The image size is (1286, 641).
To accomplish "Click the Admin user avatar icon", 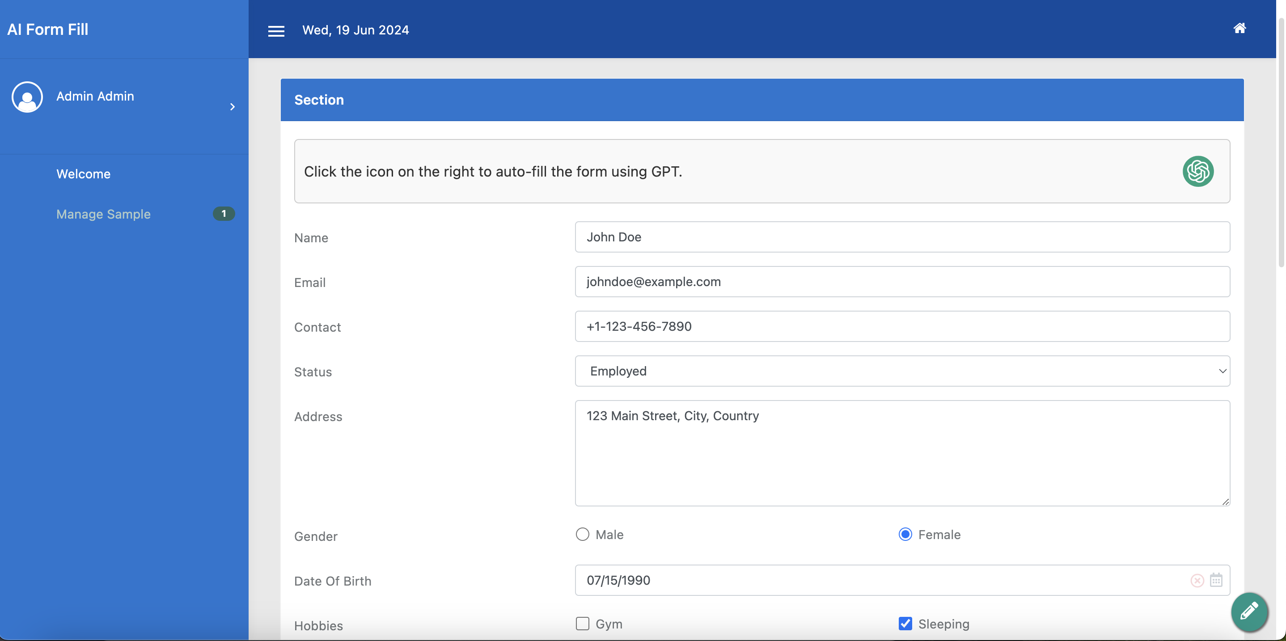I will point(27,97).
